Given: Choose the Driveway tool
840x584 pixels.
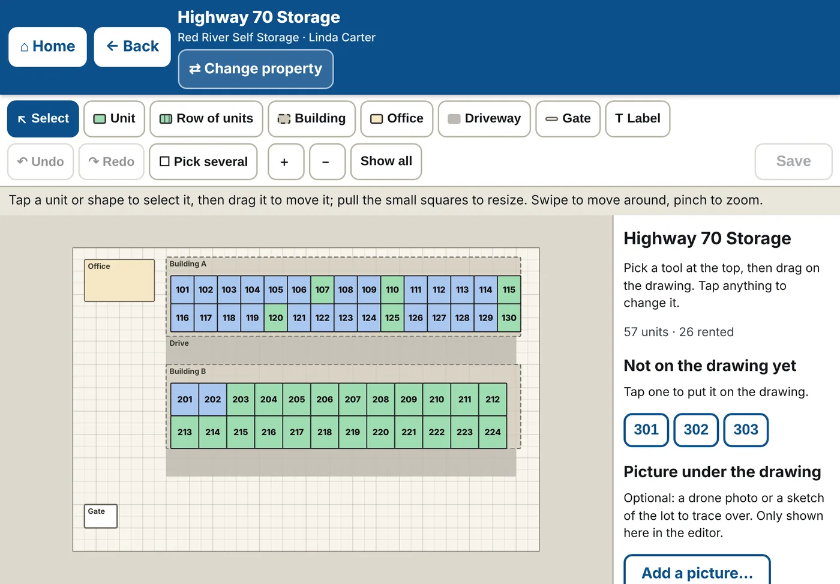Looking at the screenshot, I should click(484, 119).
